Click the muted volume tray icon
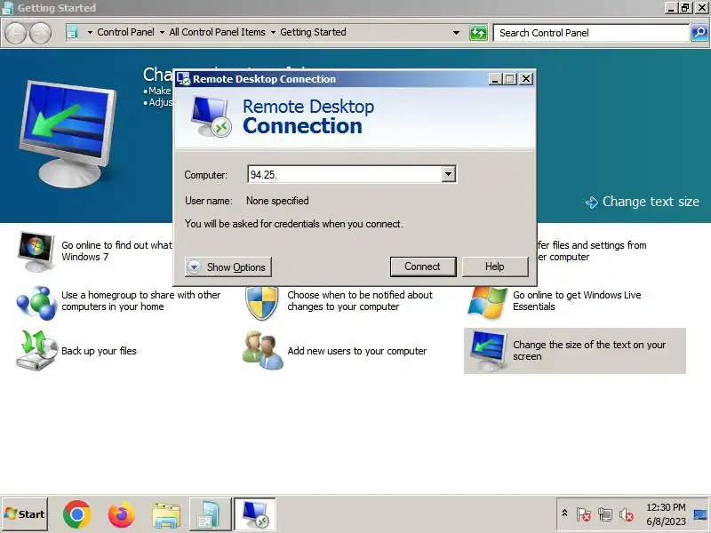The image size is (711, 533). 627,514
